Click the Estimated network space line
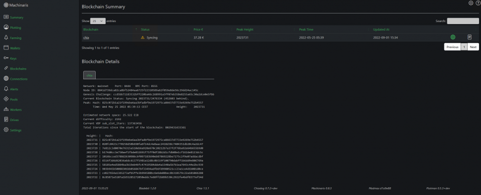Viewport: 481px width, 195px height. coord(111,114)
